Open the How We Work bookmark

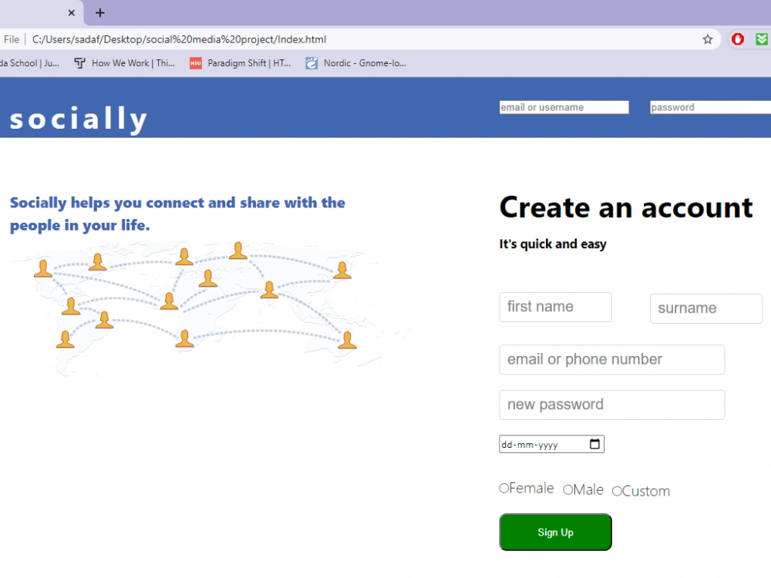click(x=124, y=63)
